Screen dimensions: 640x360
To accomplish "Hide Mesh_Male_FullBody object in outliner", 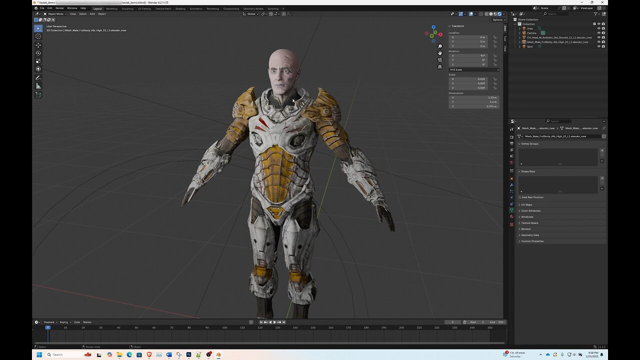I will (599, 42).
